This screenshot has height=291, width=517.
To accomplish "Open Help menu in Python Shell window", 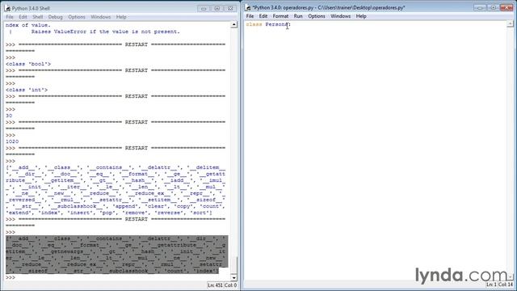I will pos(121,17).
